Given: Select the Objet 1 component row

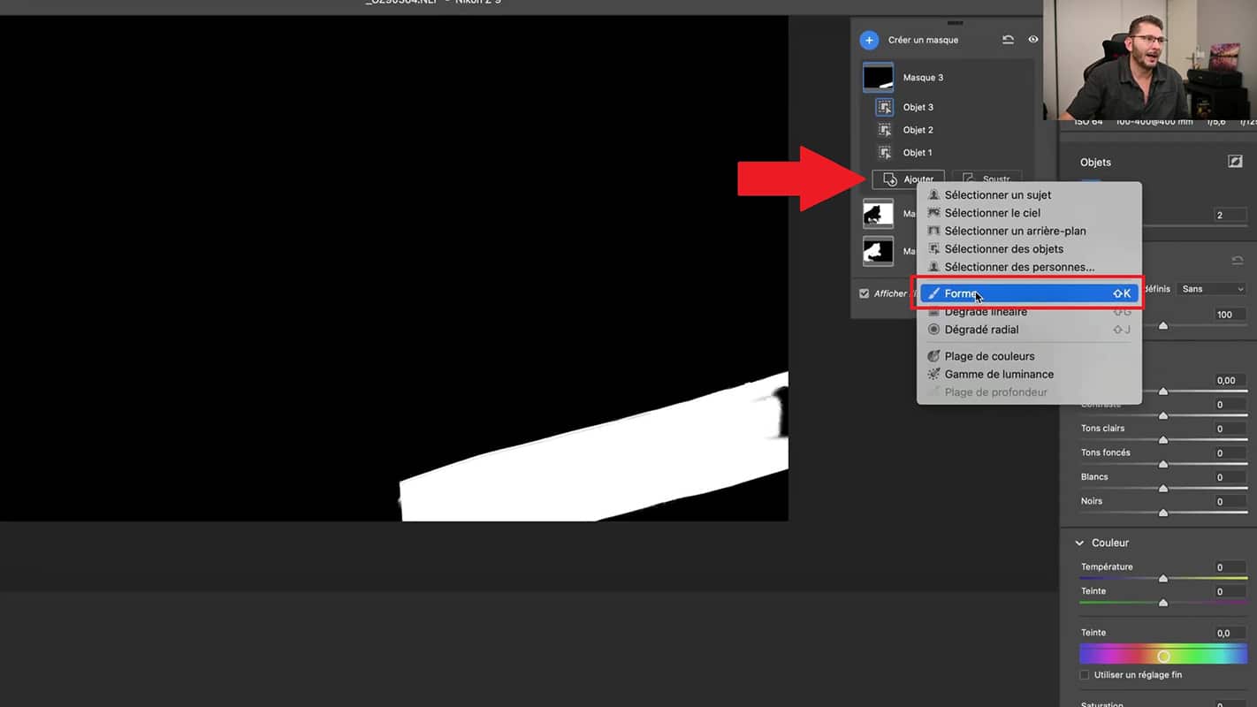Looking at the screenshot, I should pos(948,153).
